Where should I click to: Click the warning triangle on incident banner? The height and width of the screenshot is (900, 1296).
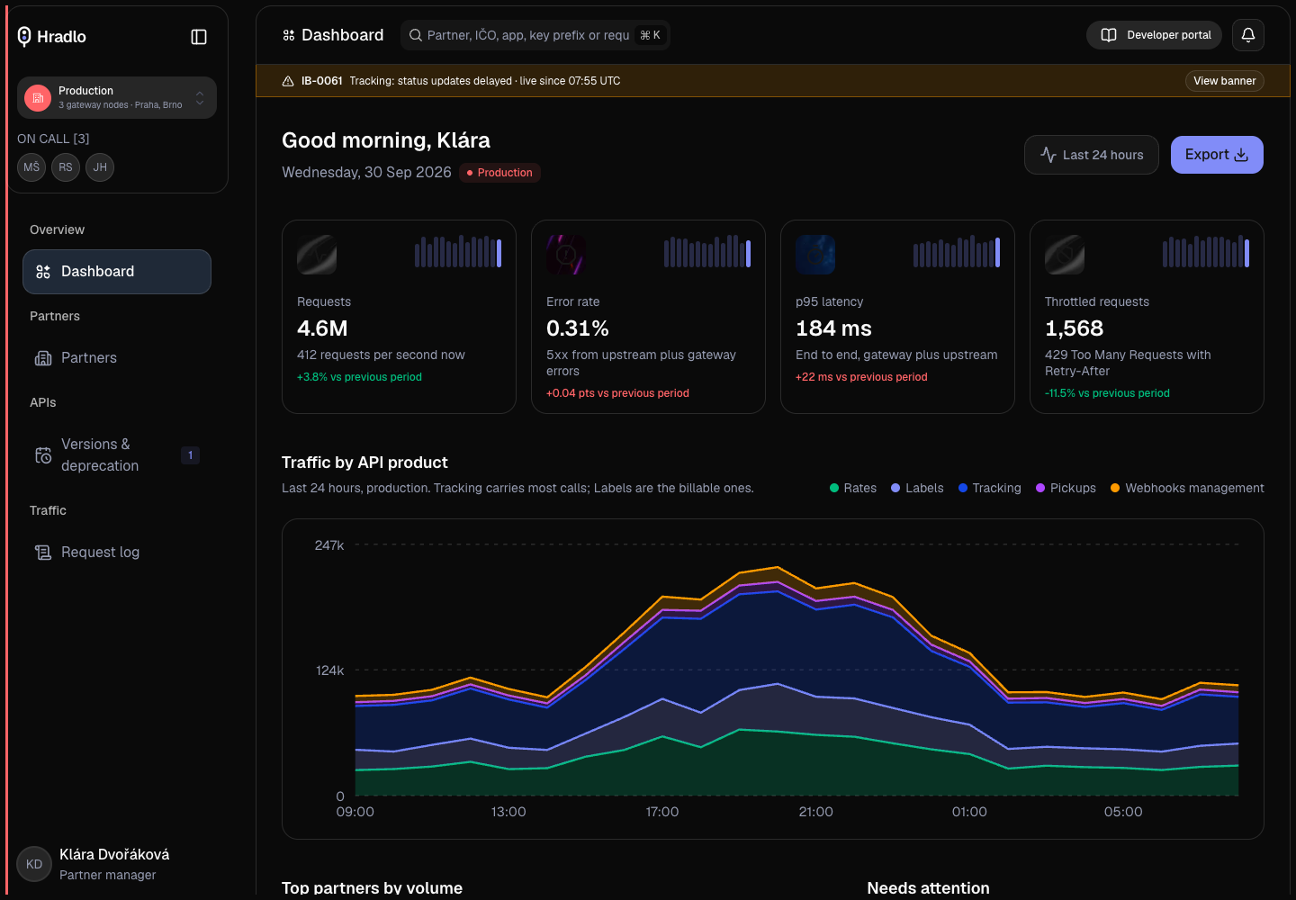tap(288, 81)
